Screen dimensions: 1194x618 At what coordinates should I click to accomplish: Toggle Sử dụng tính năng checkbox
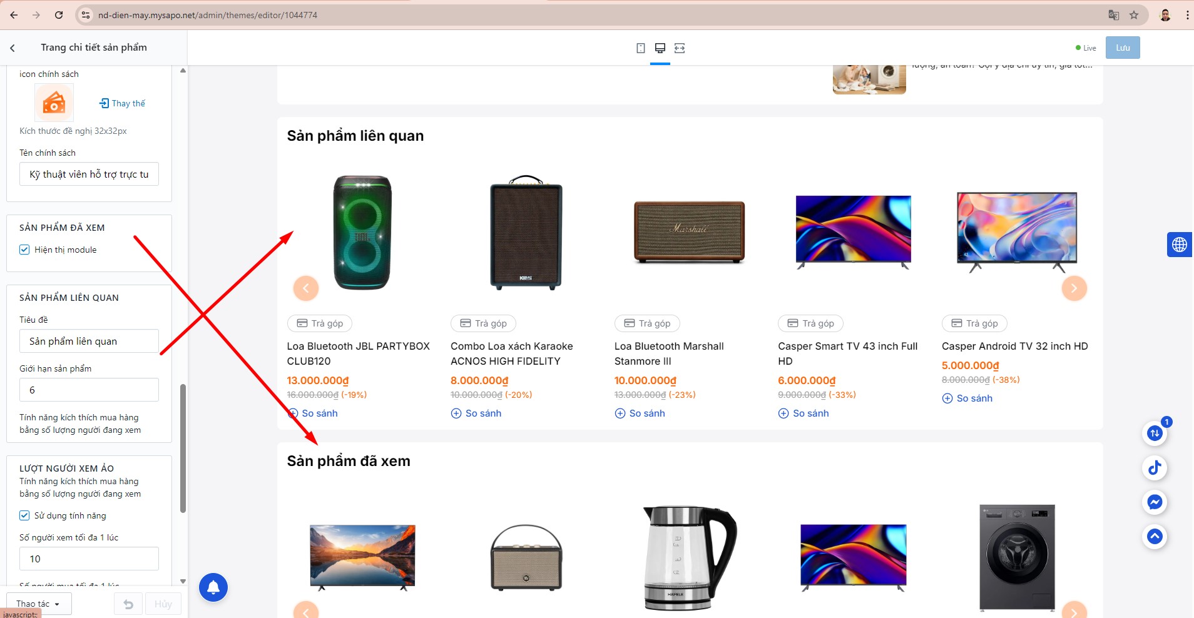coord(24,515)
